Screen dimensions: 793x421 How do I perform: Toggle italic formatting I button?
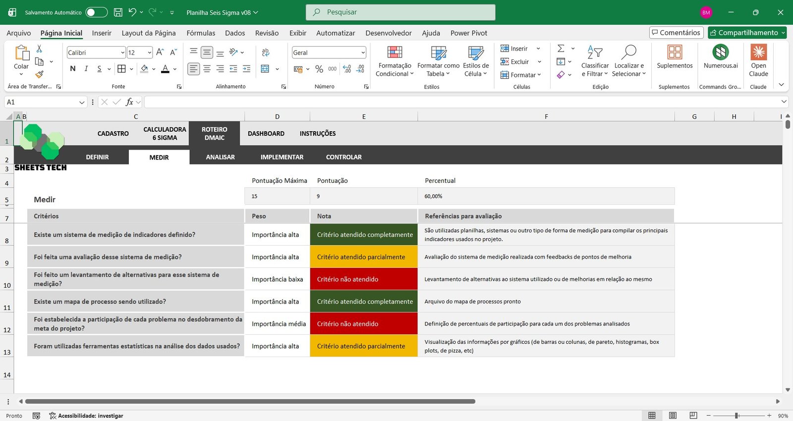(x=86, y=69)
